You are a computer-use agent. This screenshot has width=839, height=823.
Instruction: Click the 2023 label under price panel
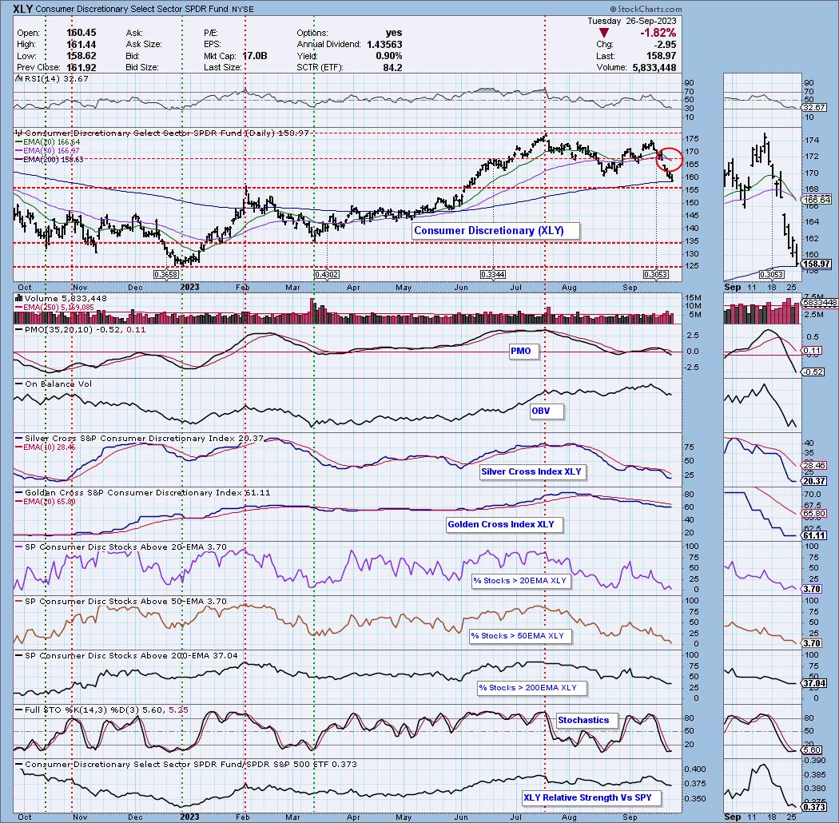coord(189,288)
